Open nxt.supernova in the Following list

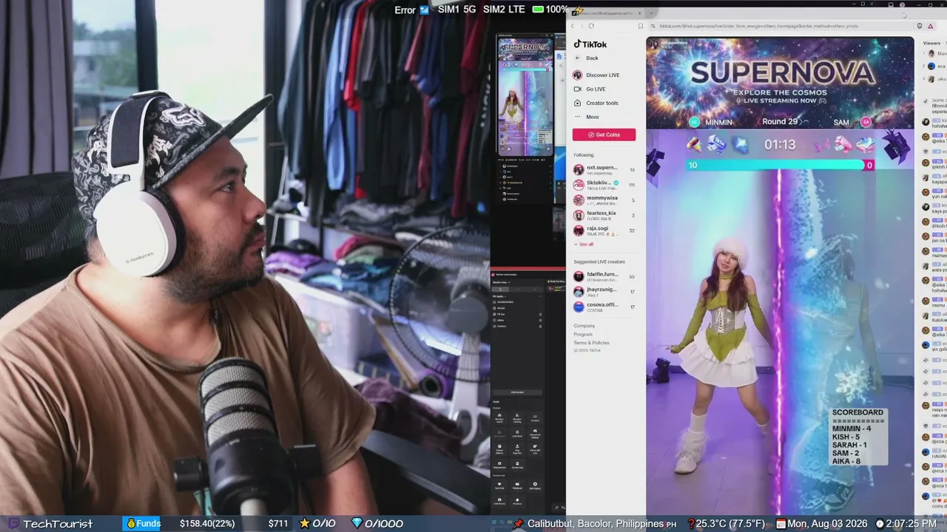click(x=604, y=170)
